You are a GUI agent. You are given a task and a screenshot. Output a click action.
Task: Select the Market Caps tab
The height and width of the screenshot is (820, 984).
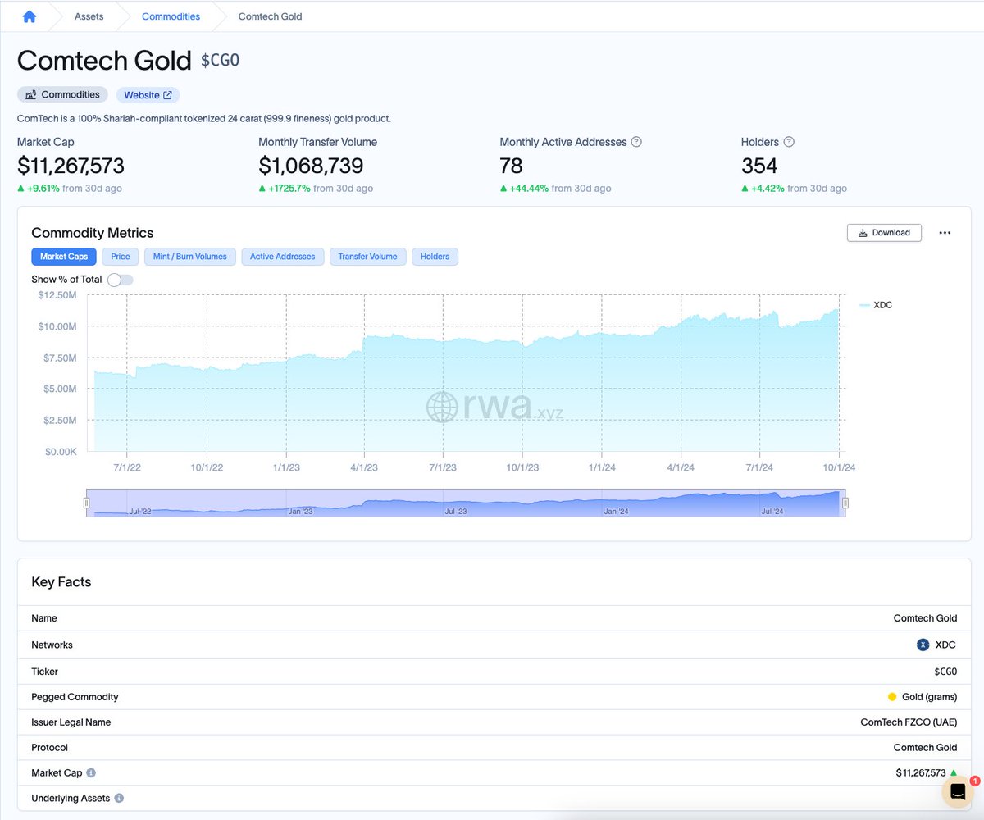tap(64, 257)
